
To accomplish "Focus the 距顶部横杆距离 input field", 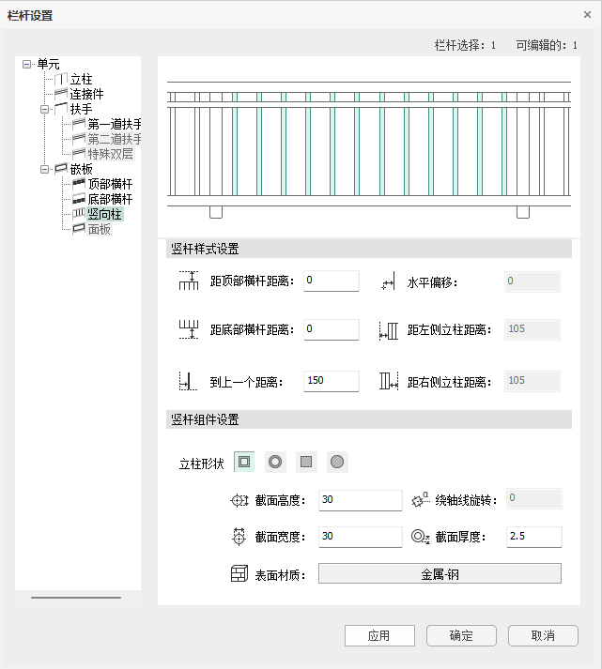I will pos(332,281).
